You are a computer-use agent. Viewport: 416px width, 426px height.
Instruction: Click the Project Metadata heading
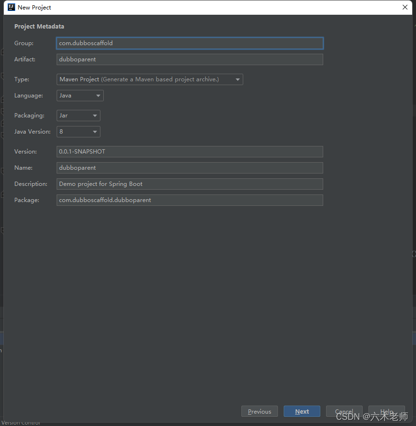click(39, 26)
